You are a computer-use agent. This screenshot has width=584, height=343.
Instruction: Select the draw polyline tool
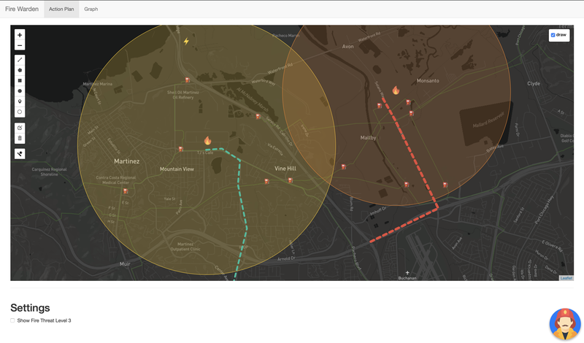point(20,59)
